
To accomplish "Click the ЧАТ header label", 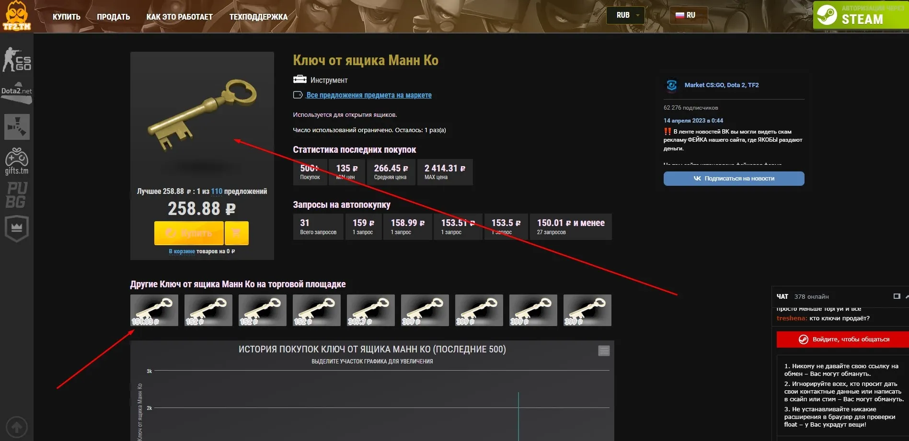I will pos(782,296).
